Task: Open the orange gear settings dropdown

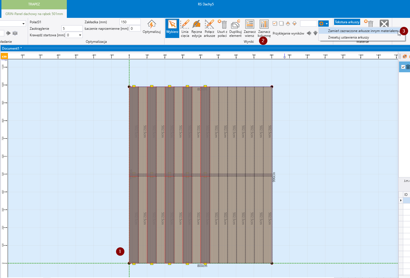Action: 323,24
